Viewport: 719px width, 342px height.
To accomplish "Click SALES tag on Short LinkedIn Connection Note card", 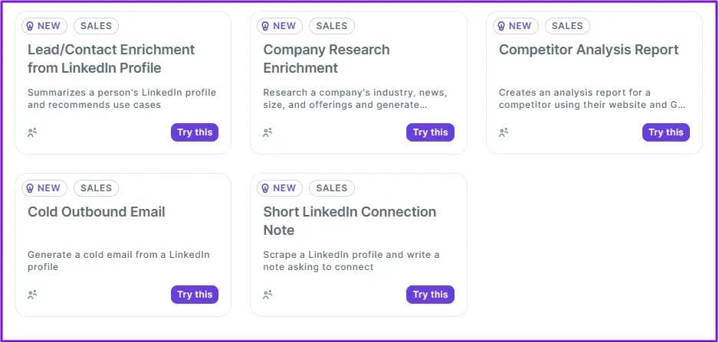I will tap(332, 188).
